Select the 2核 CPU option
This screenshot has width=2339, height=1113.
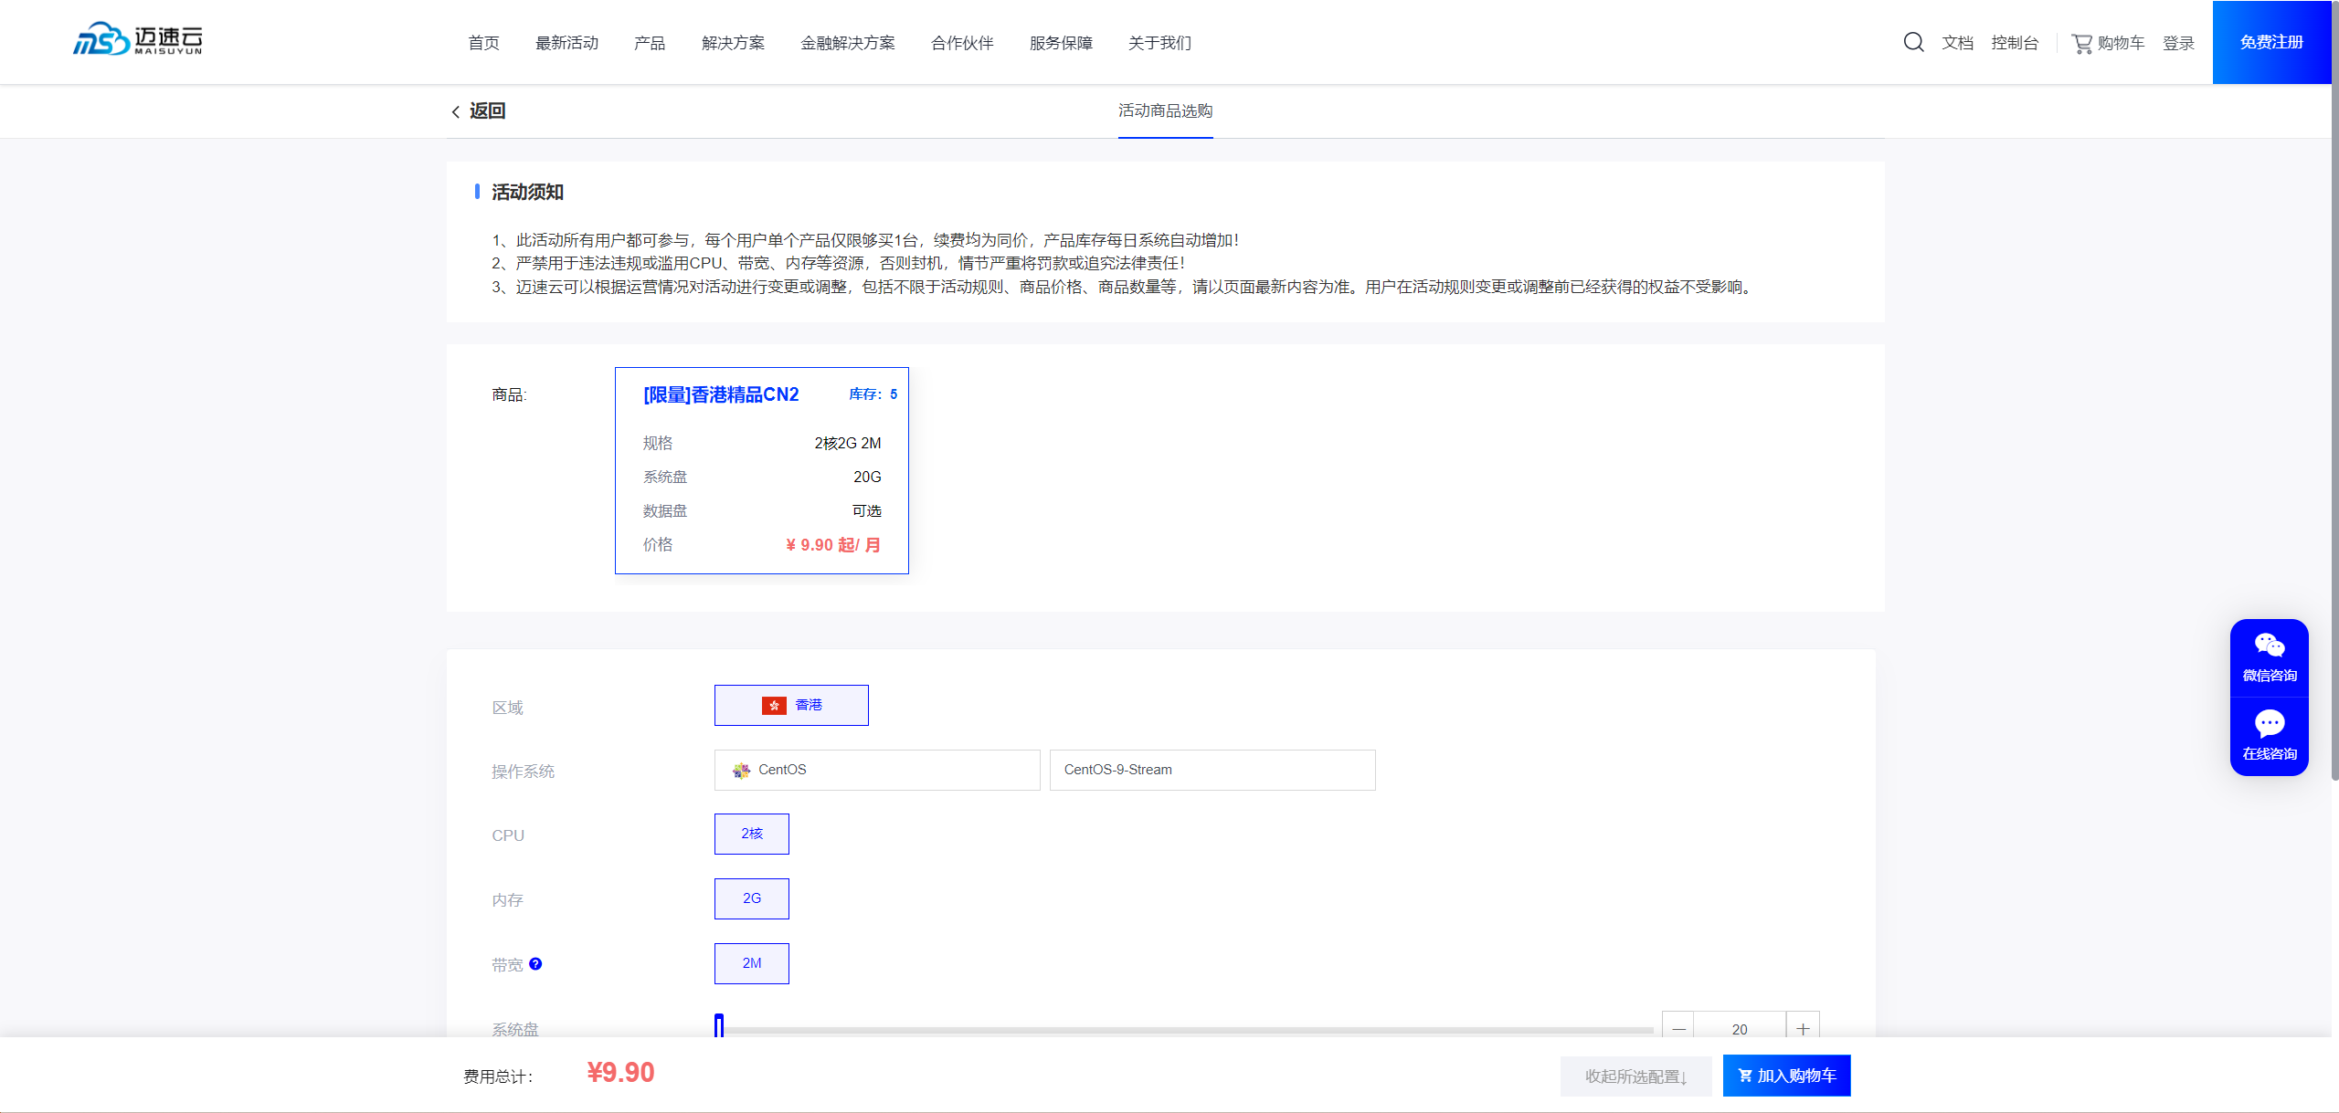click(751, 834)
